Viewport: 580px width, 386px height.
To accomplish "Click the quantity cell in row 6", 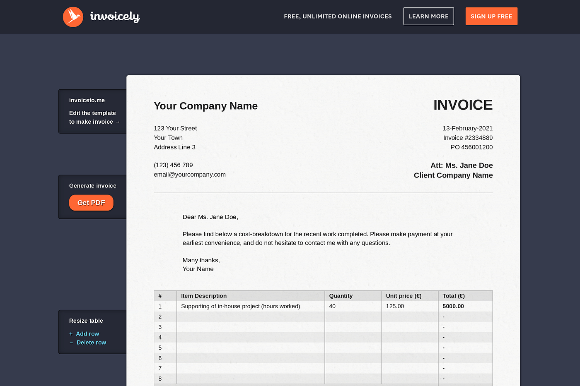I will pos(353,358).
